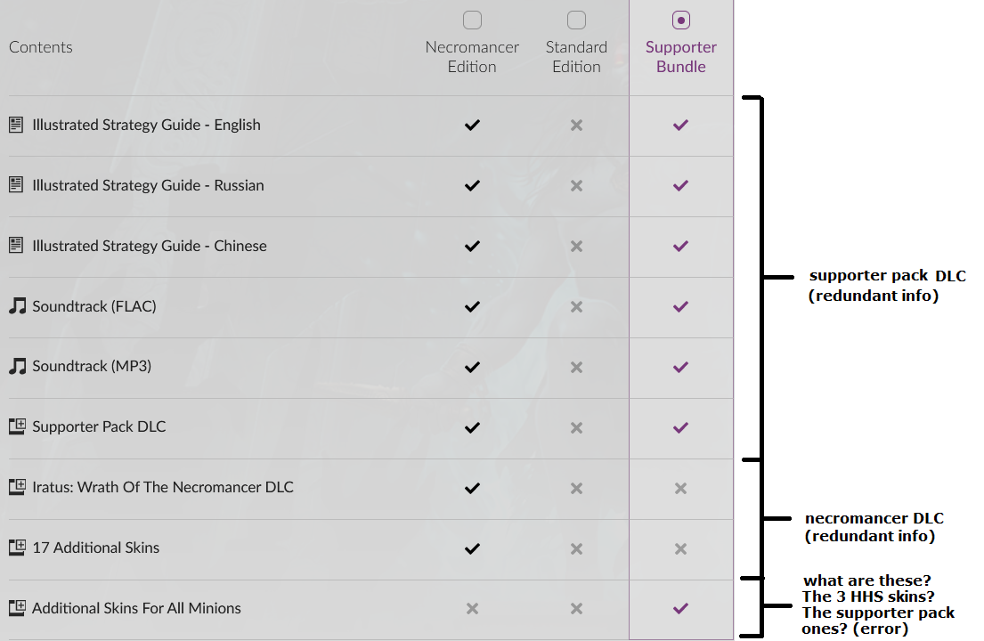Image resolution: width=984 pixels, height=641 pixels.
Task: Click the document icon beside Strategy Guide - English
Action: [x=16, y=125]
